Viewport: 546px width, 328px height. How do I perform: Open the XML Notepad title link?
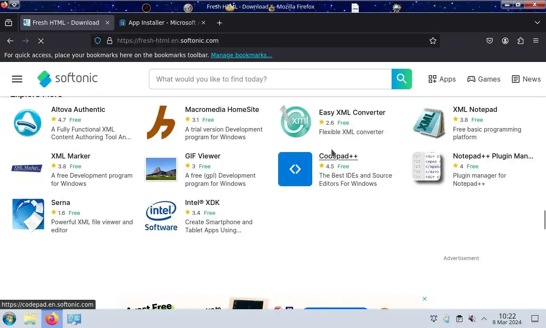(475, 109)
